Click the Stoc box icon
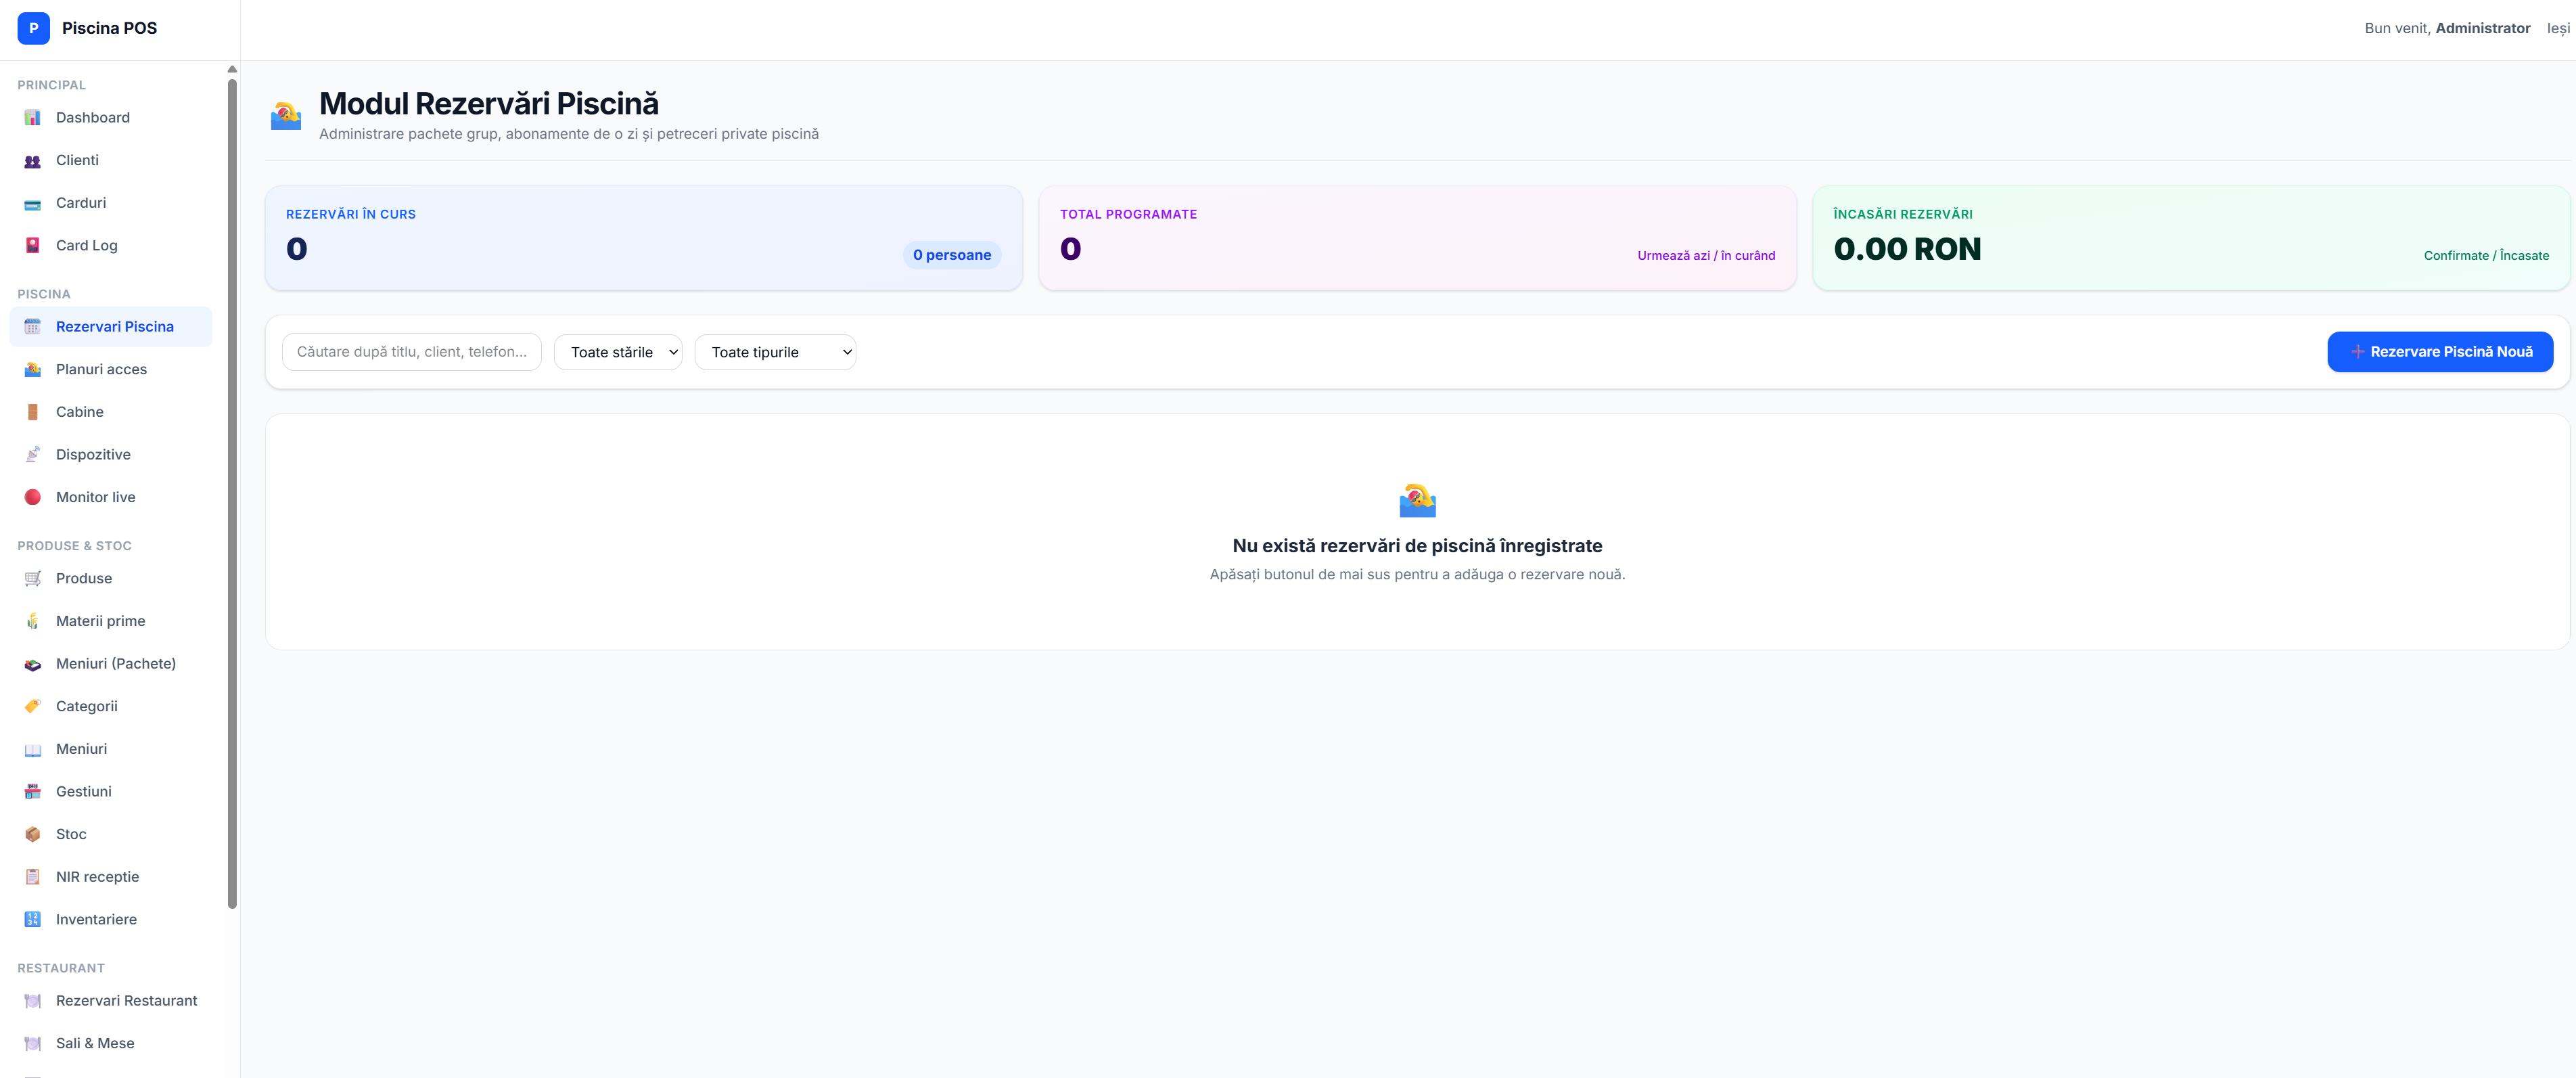 click(33, 834)
